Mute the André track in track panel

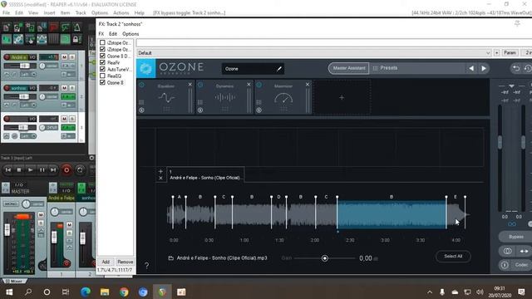click(64, 57)
